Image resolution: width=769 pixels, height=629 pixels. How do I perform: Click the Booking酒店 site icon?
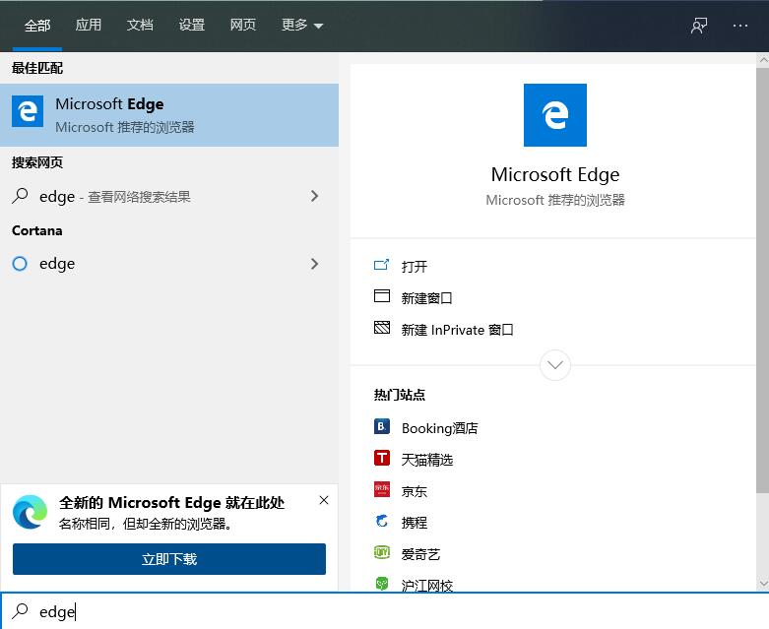click(382, 427)
